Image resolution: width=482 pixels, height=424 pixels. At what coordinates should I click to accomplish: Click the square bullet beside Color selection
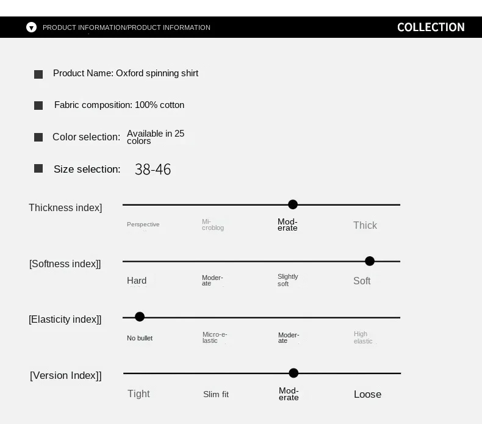[38, 137]
